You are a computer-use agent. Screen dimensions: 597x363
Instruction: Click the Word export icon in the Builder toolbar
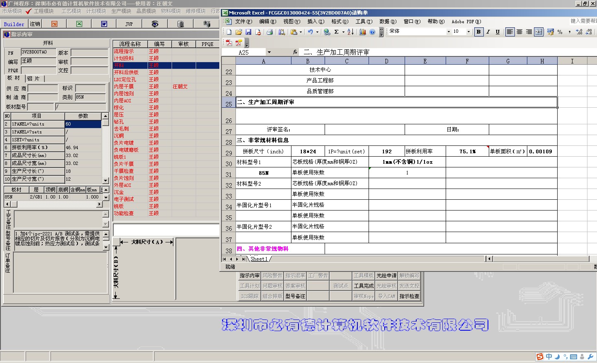coord(104,24)
